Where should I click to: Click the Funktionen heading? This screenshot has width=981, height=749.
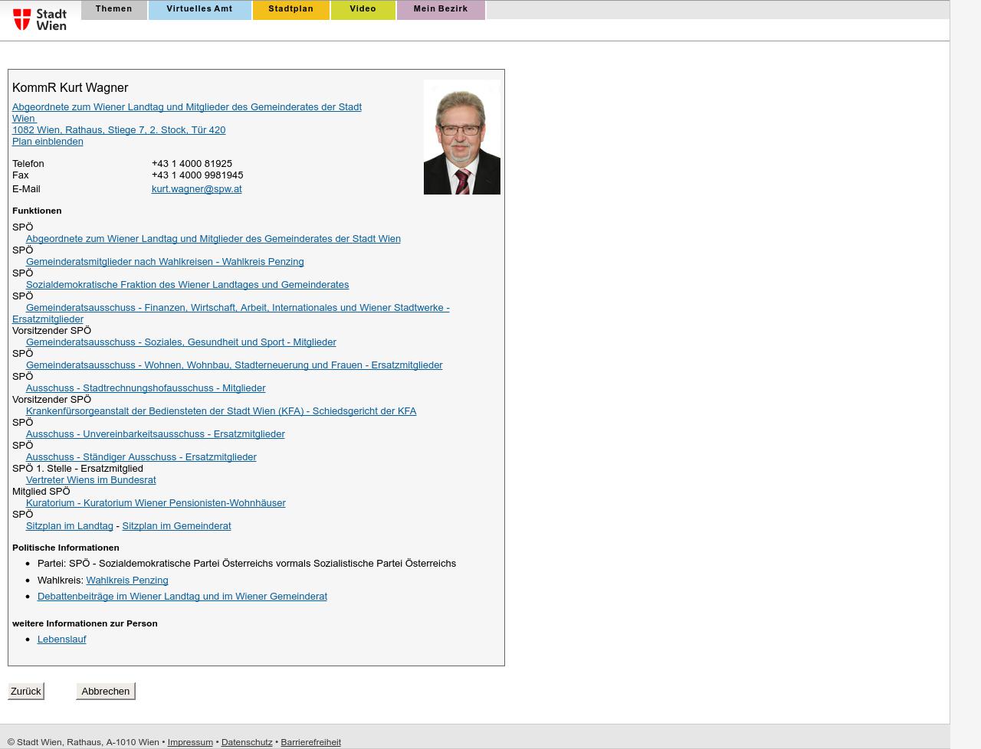(x=37, y=211)
